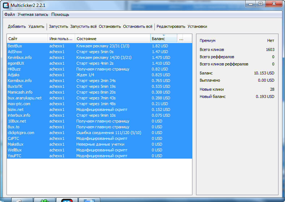This screenshot has width=285, height=202.
Task: Select the WellBux row
Action: (99, 150)
